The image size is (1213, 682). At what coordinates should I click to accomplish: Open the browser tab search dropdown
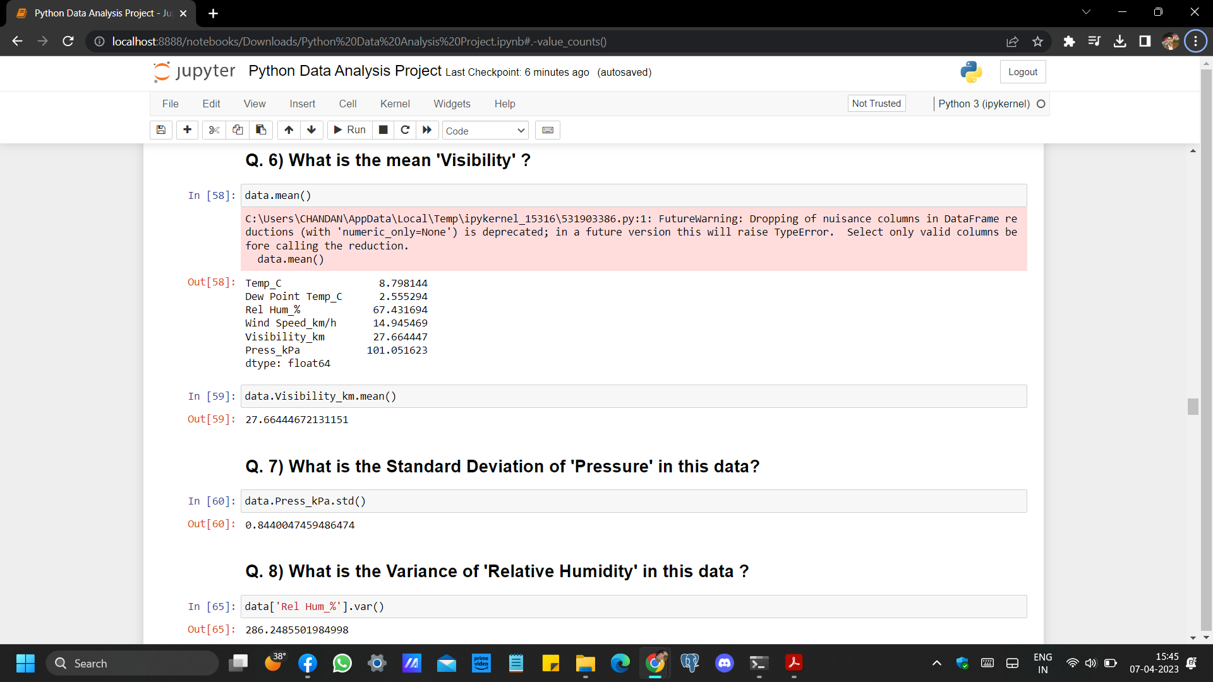1086,12
